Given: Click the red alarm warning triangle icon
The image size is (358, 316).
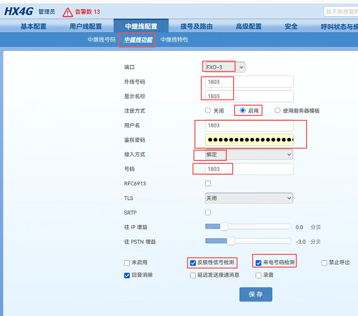Looking at the screenshot, I should tap(68, 12).
